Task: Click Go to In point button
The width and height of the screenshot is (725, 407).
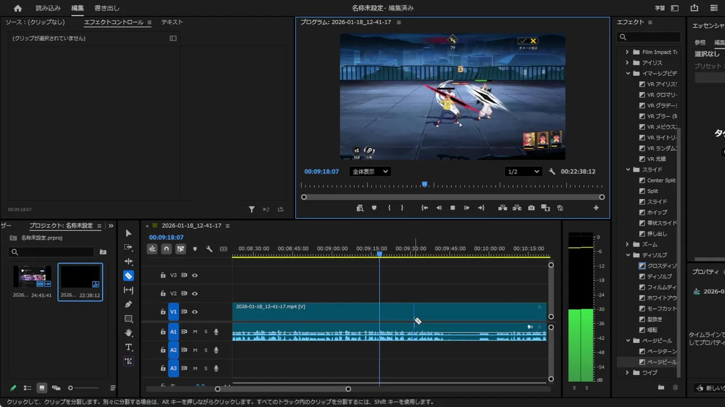Action: point(424,208)
